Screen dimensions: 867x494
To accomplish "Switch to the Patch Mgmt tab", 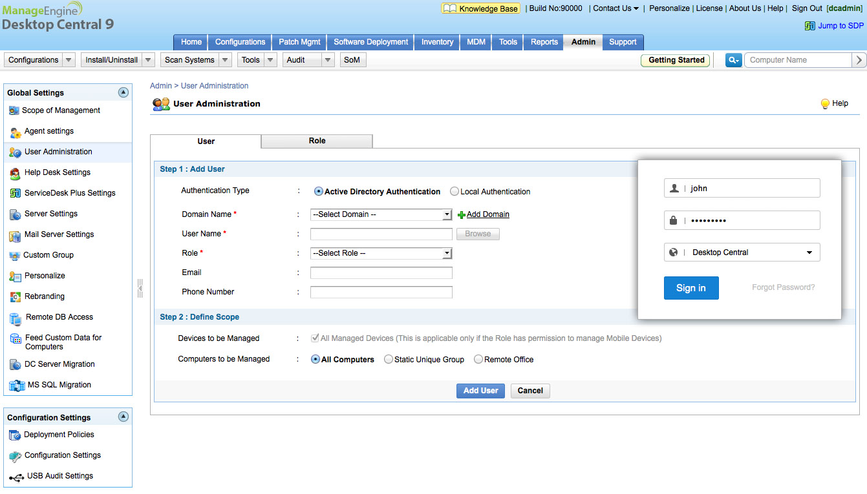I will pyautogui.click(x=299, y=42).
